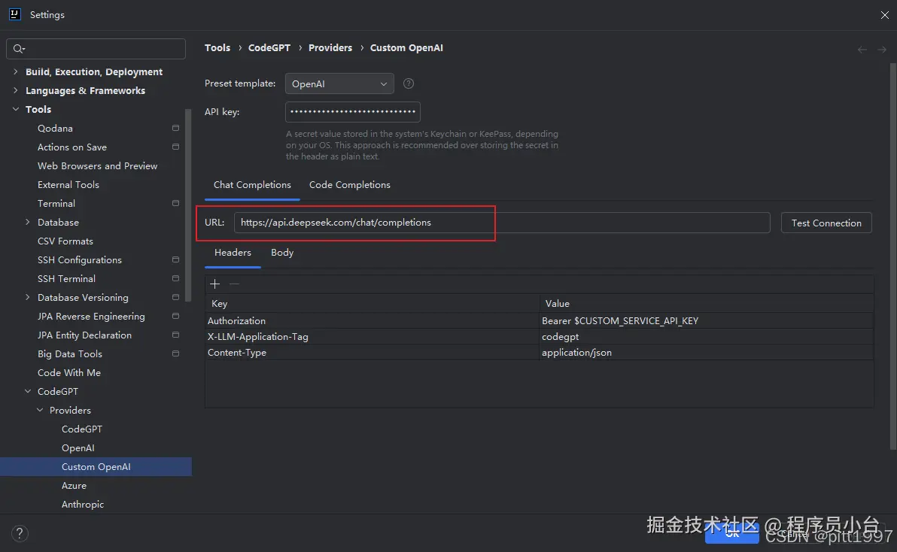
Task: Click the back arrow navigation icon
Action: click(x=862, y=50)
